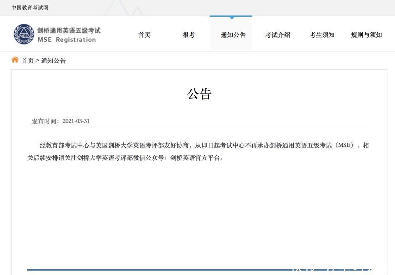Click the blue divider bar at page bottom
The height and width of the screenshot is (275, 395).
[x=197, y=271]
